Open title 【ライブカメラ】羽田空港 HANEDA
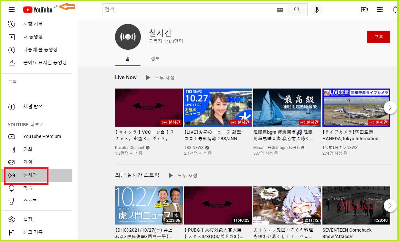399x241 pixels. [x=352, y=135]
